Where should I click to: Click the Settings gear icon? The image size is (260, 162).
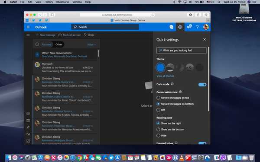tap(180, 27)
